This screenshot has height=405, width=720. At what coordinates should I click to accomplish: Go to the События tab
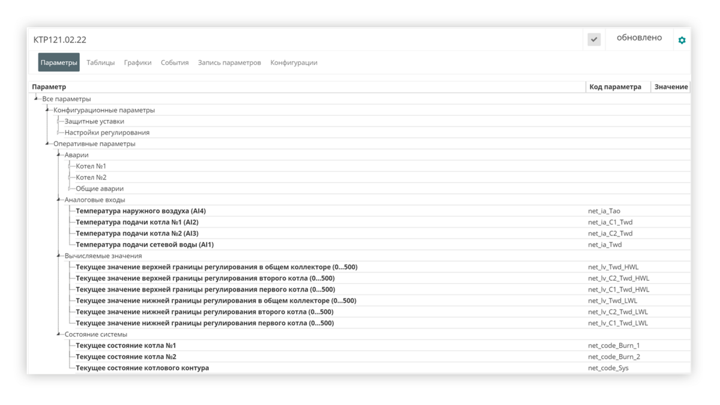(x=175, y=62)
